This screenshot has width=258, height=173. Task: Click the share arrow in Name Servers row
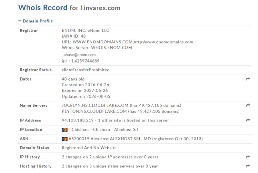pos(248,105)
